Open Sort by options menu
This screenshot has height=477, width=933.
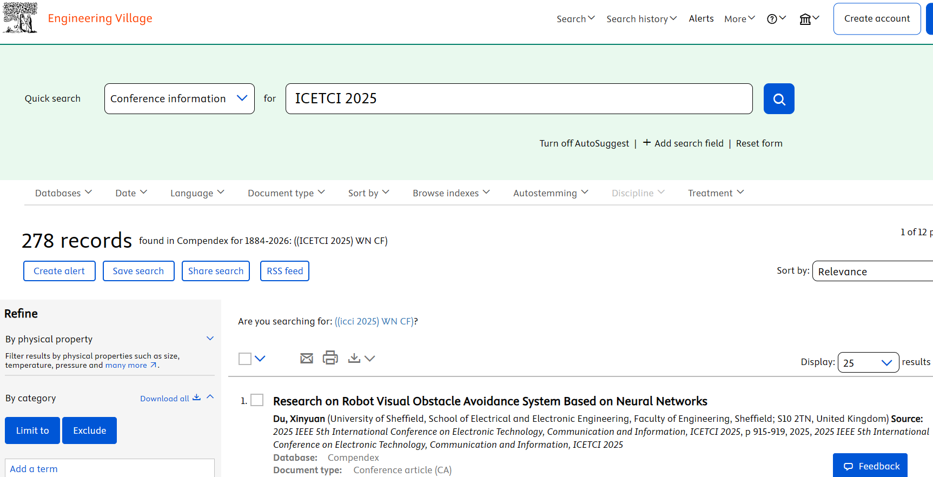point(368,193)
